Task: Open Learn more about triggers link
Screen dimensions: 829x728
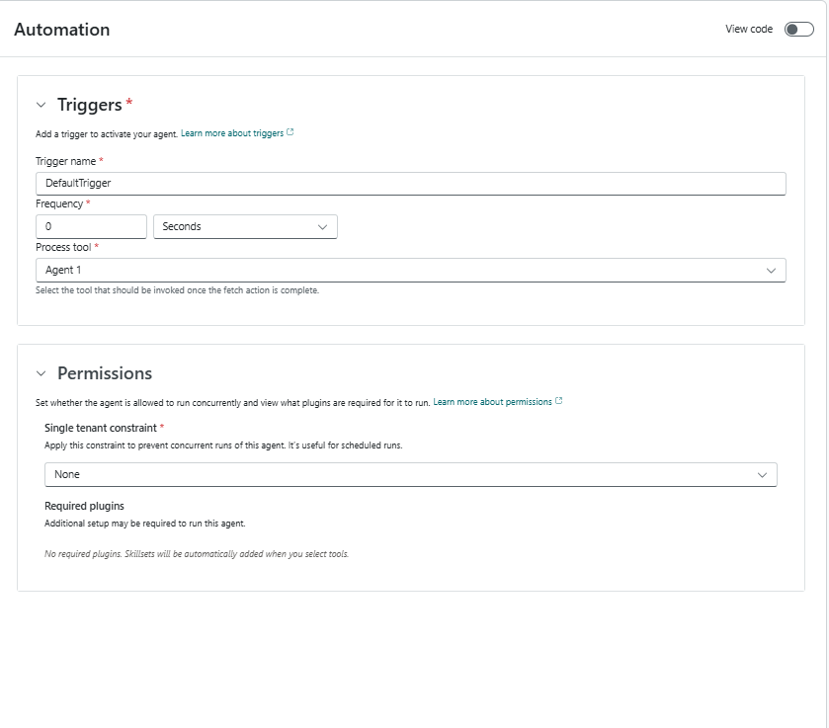Action: click(231, 133)
